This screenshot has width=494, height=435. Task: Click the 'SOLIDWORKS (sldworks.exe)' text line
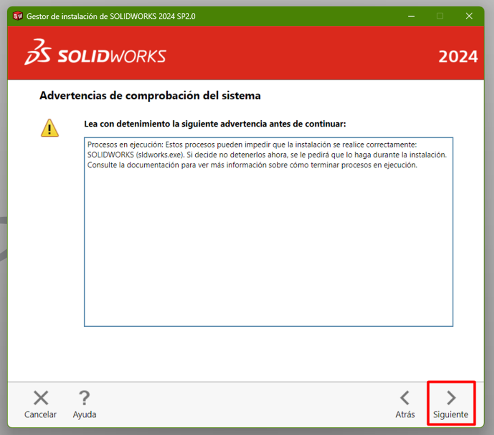[x=267, y=155]
